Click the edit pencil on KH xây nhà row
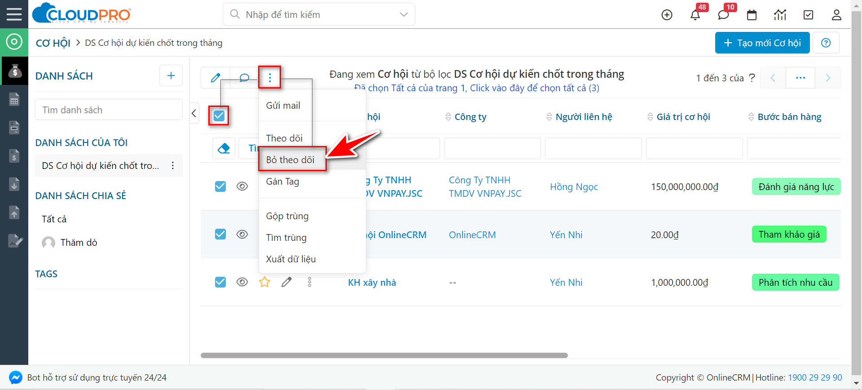Image resolution: width=862 pixels, height=390 pixels. coord(286,282)
